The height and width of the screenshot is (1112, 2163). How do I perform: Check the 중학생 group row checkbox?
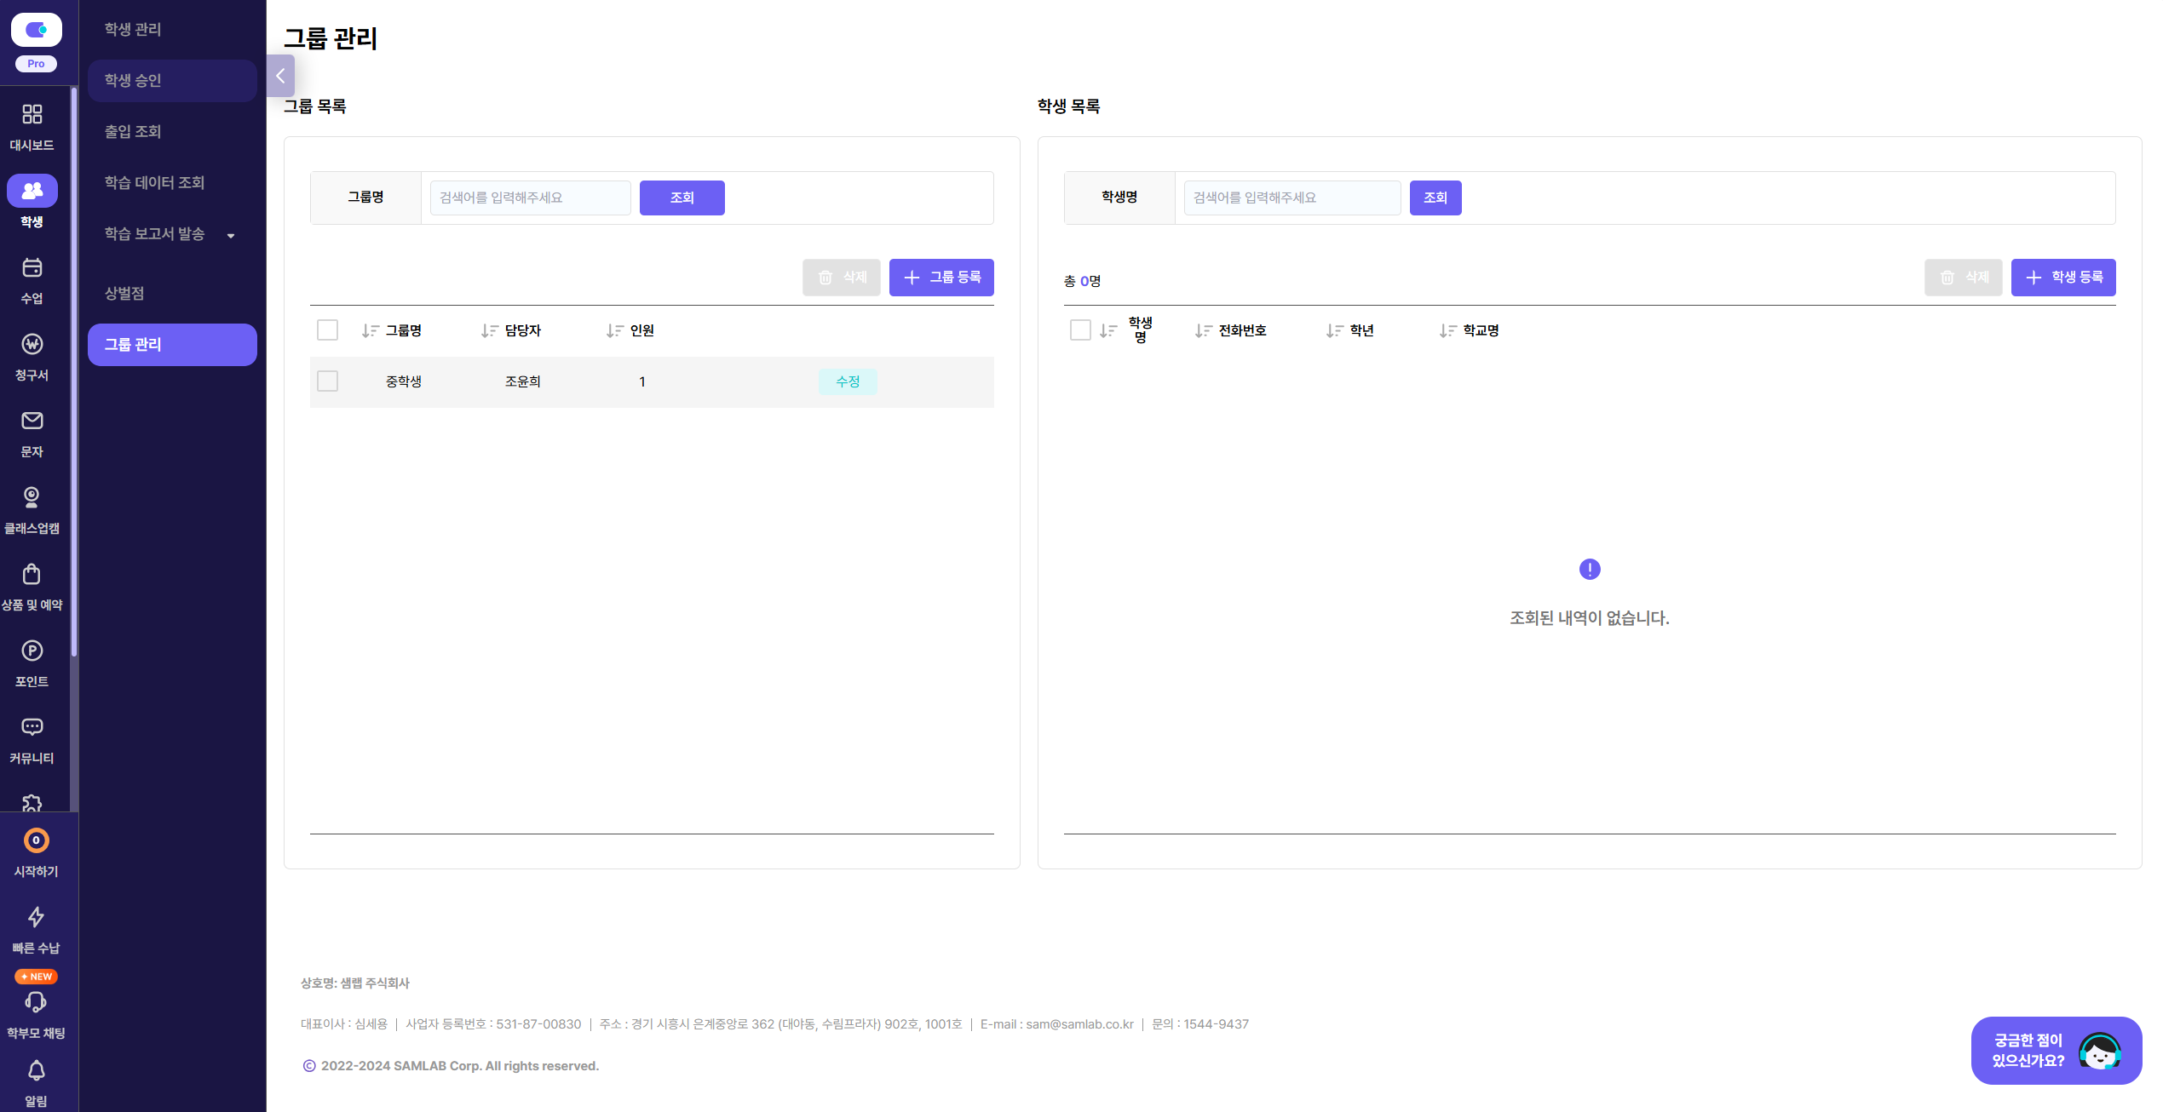click(x=327, y=381)
